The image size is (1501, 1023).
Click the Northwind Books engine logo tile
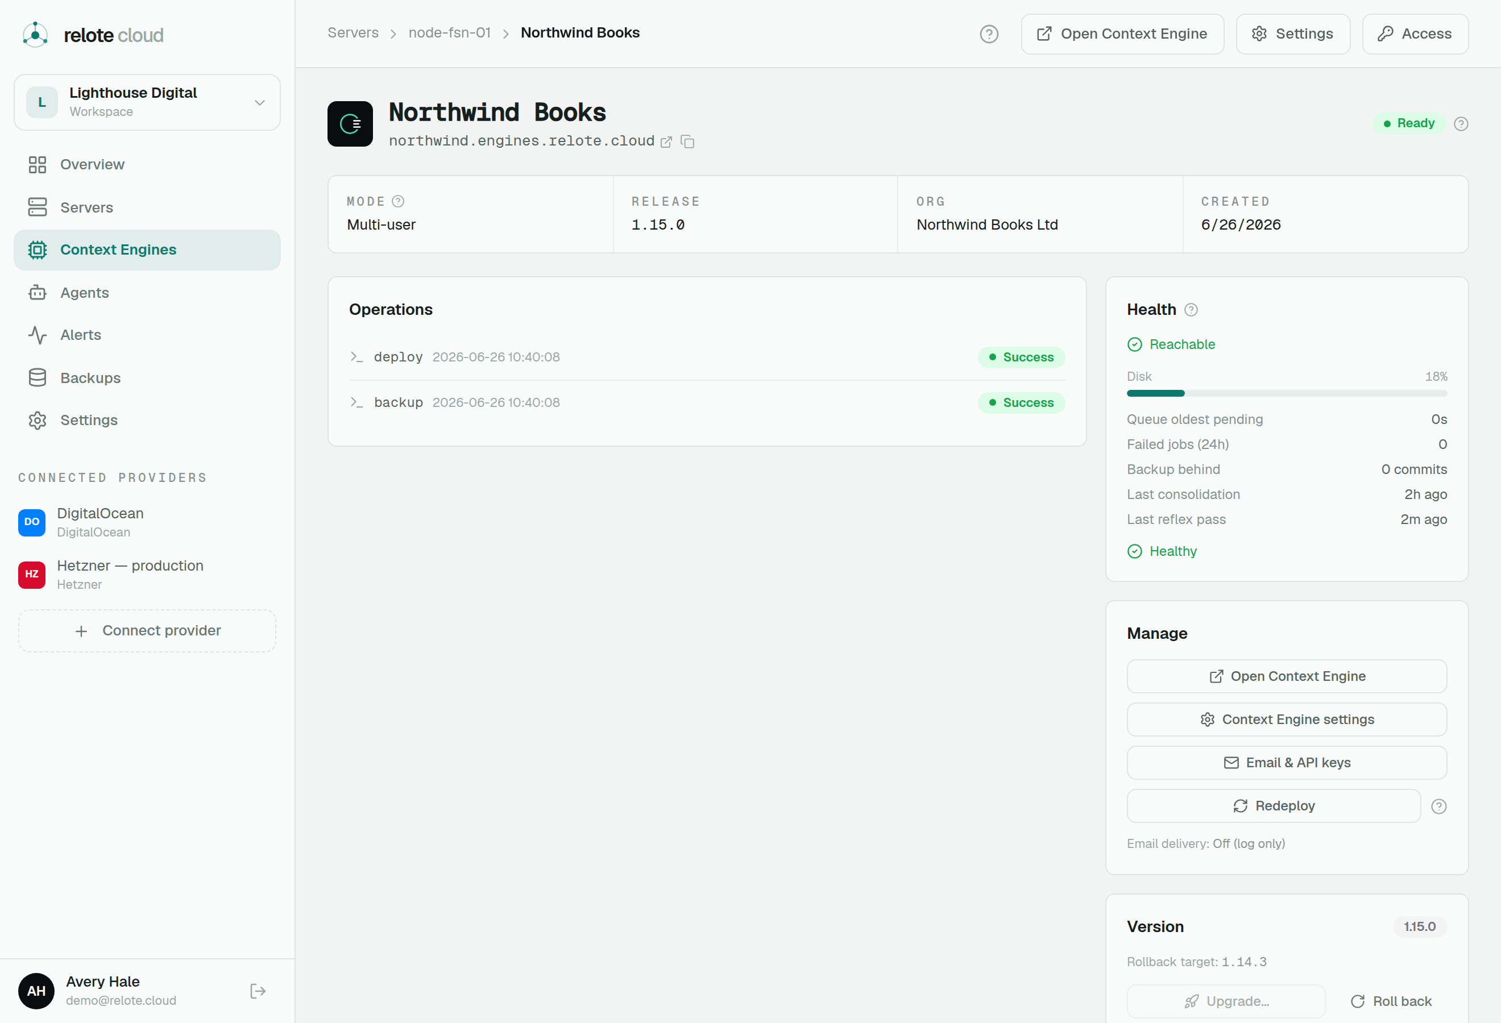pyautogui.click(x=350, y=124)
